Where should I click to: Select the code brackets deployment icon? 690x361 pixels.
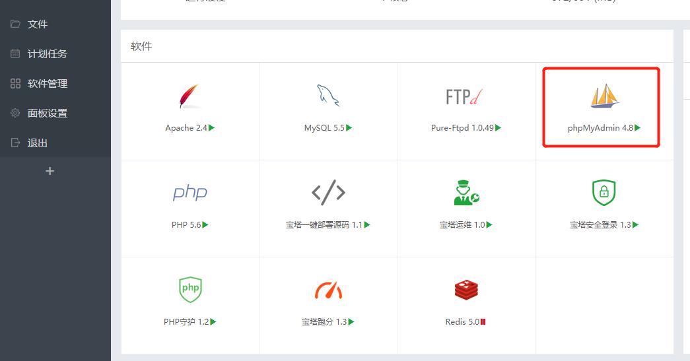pos(328,193)
